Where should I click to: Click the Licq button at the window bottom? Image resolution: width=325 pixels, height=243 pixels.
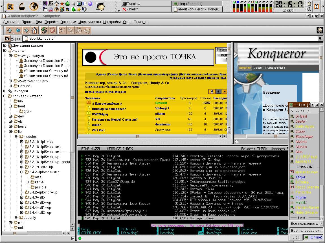[x=296, y=237]
